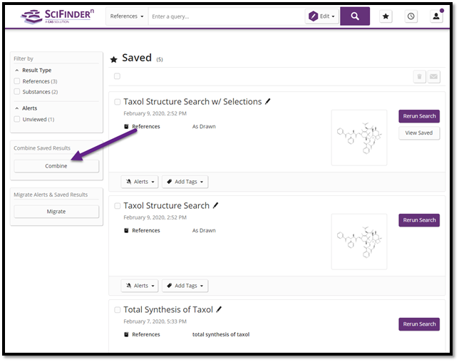Click the magnifier search button

point(355,16)
